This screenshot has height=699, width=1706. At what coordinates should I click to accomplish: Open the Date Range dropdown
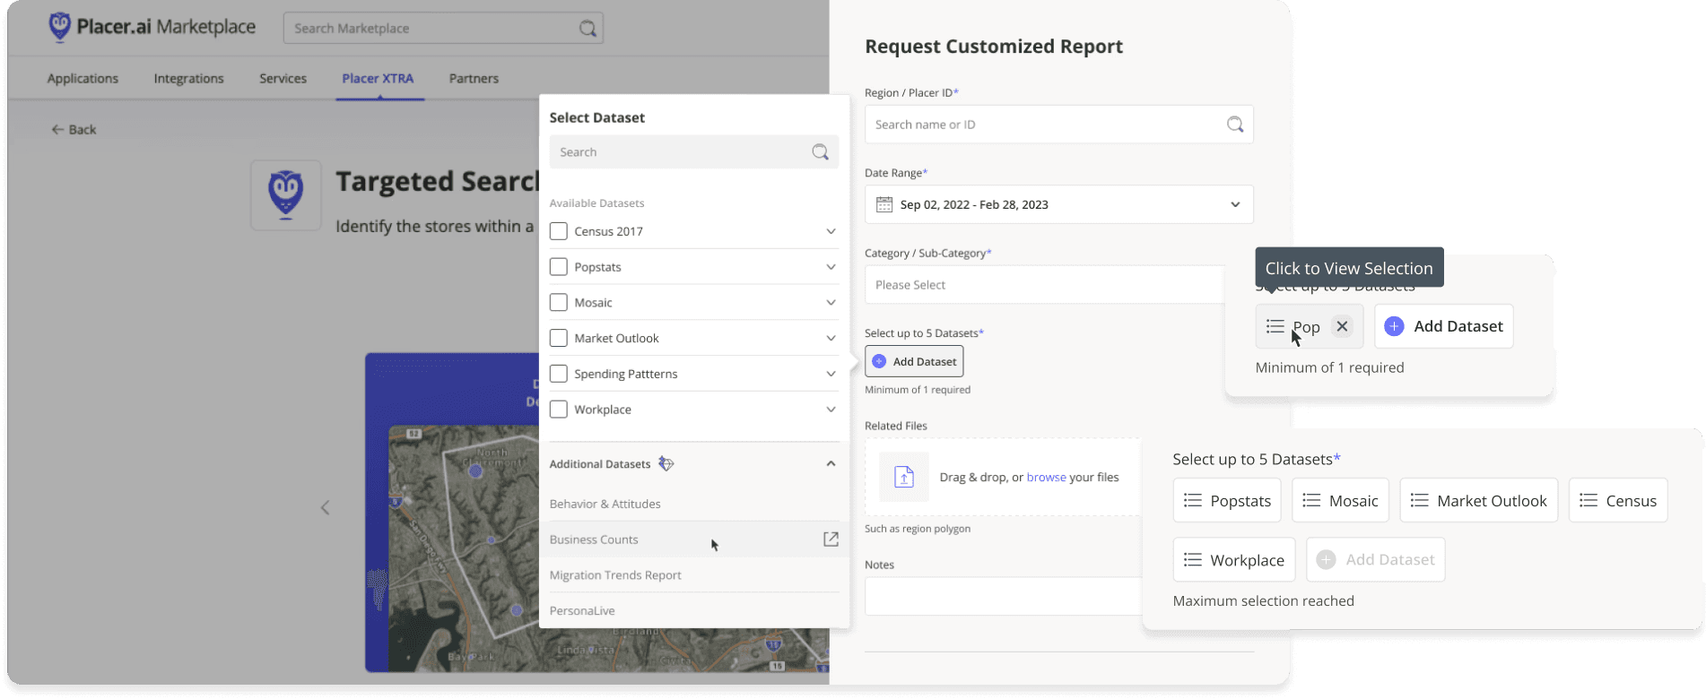coord(1058,204)
